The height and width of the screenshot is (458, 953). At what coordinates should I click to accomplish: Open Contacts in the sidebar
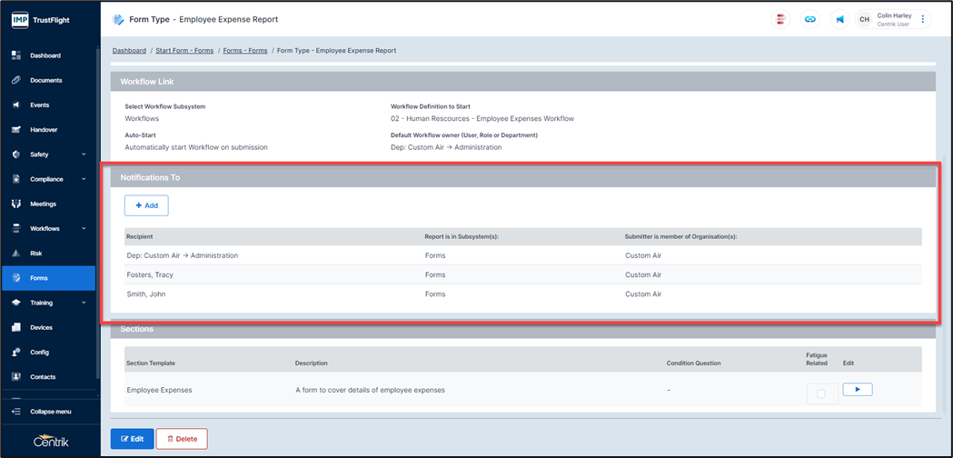43,377
